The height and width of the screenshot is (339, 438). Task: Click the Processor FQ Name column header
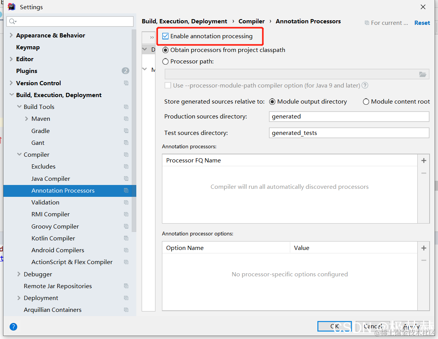pos(290,160)
